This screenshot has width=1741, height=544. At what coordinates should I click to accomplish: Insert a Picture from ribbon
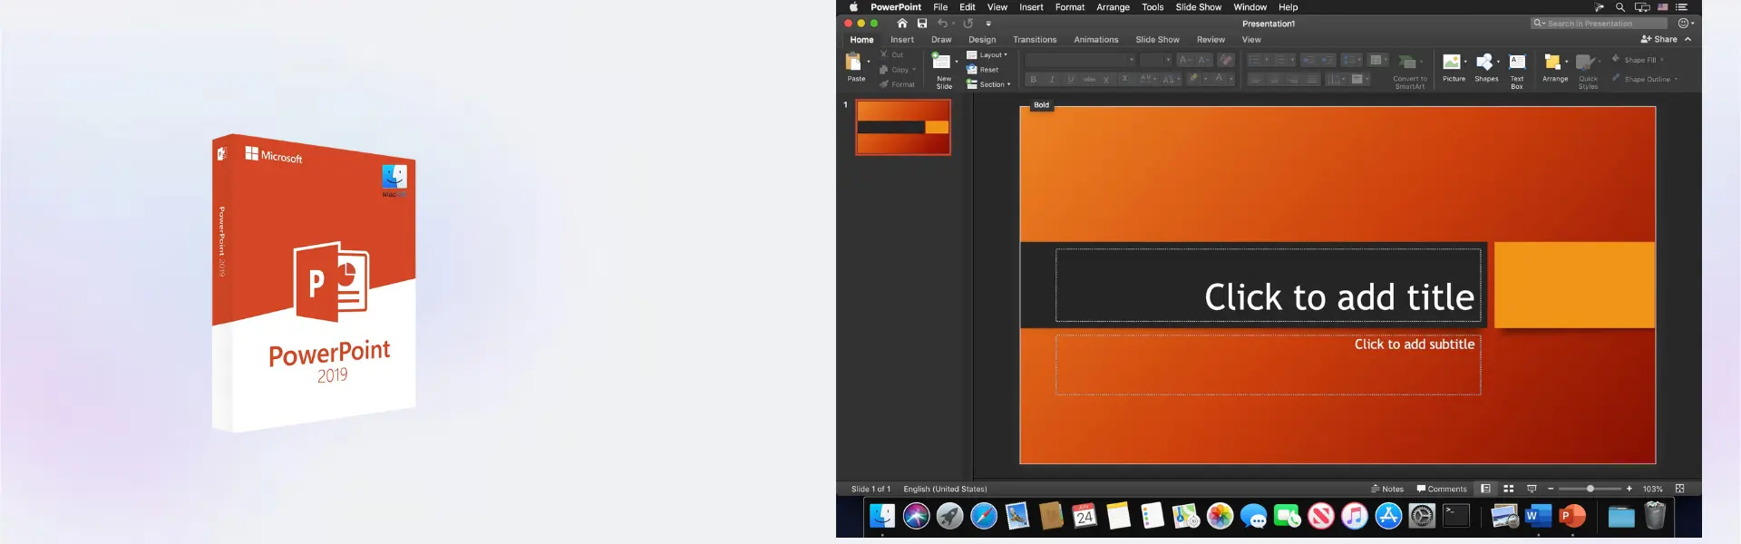pos(1453,68)
